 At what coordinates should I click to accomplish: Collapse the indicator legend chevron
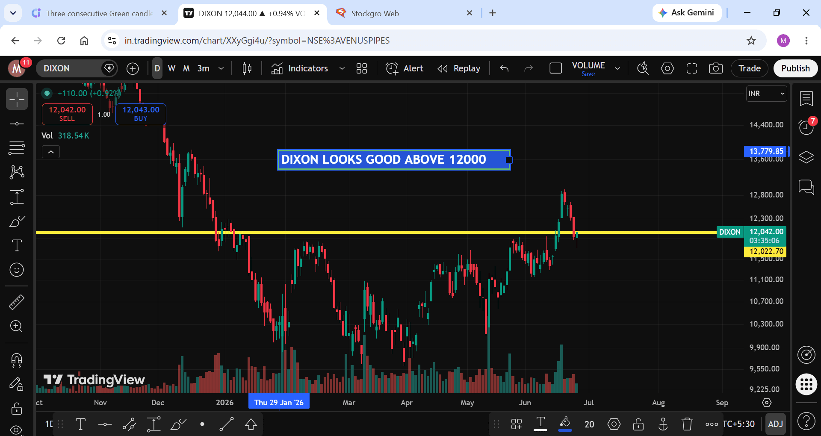pos(51,152)
